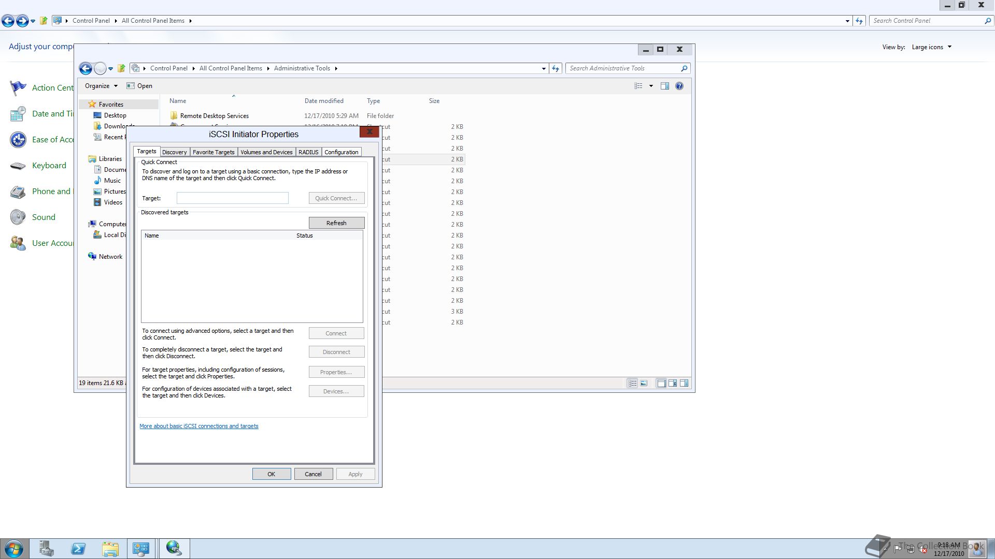Launch Windows PowerShell from the taskbar

pos(78,549)
